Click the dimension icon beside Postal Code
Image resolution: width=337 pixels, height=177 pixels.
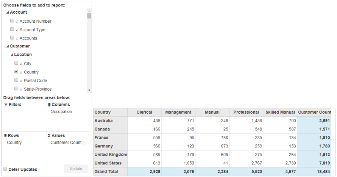point(21,81)
